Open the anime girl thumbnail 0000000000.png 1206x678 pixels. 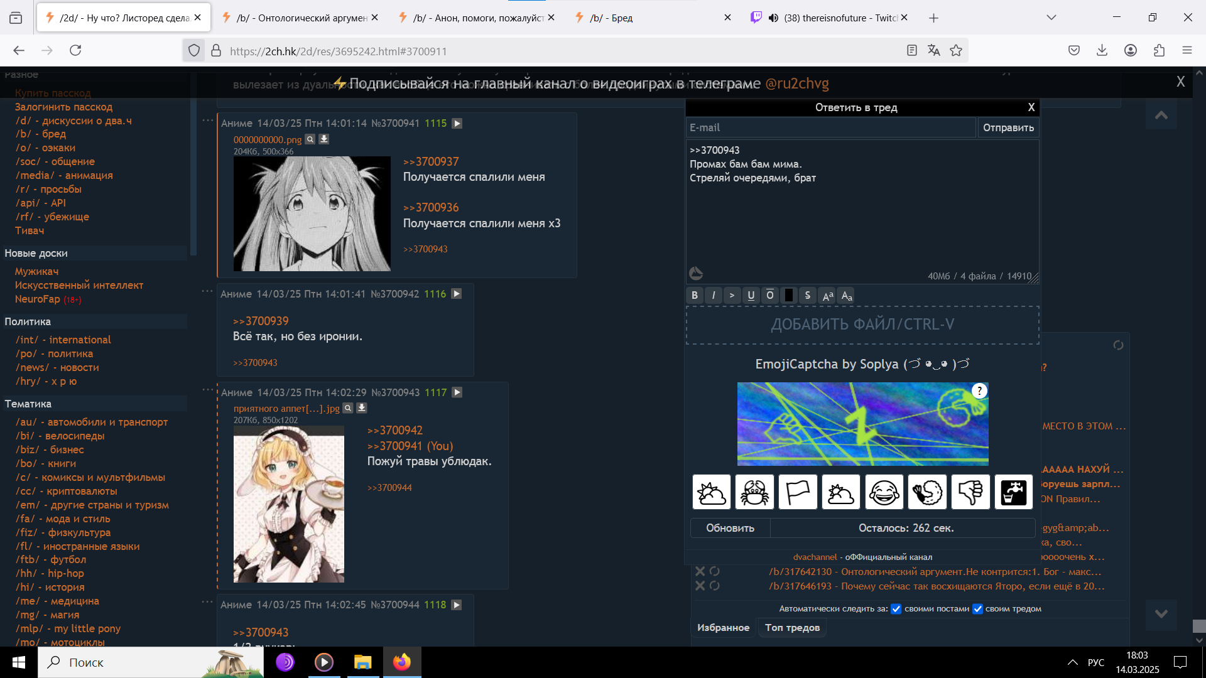312,214
